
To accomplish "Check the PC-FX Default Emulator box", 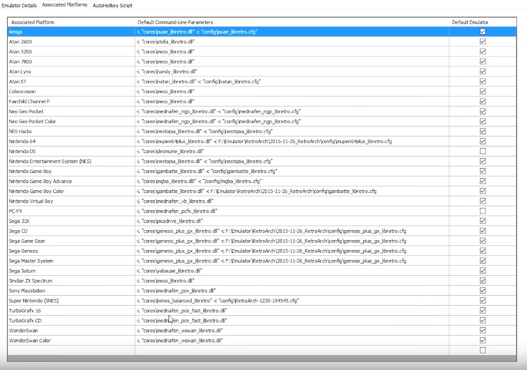I will coord(483,211).
